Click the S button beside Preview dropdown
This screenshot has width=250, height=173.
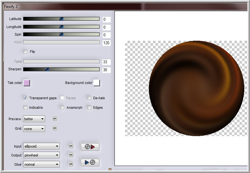[55, 119]
